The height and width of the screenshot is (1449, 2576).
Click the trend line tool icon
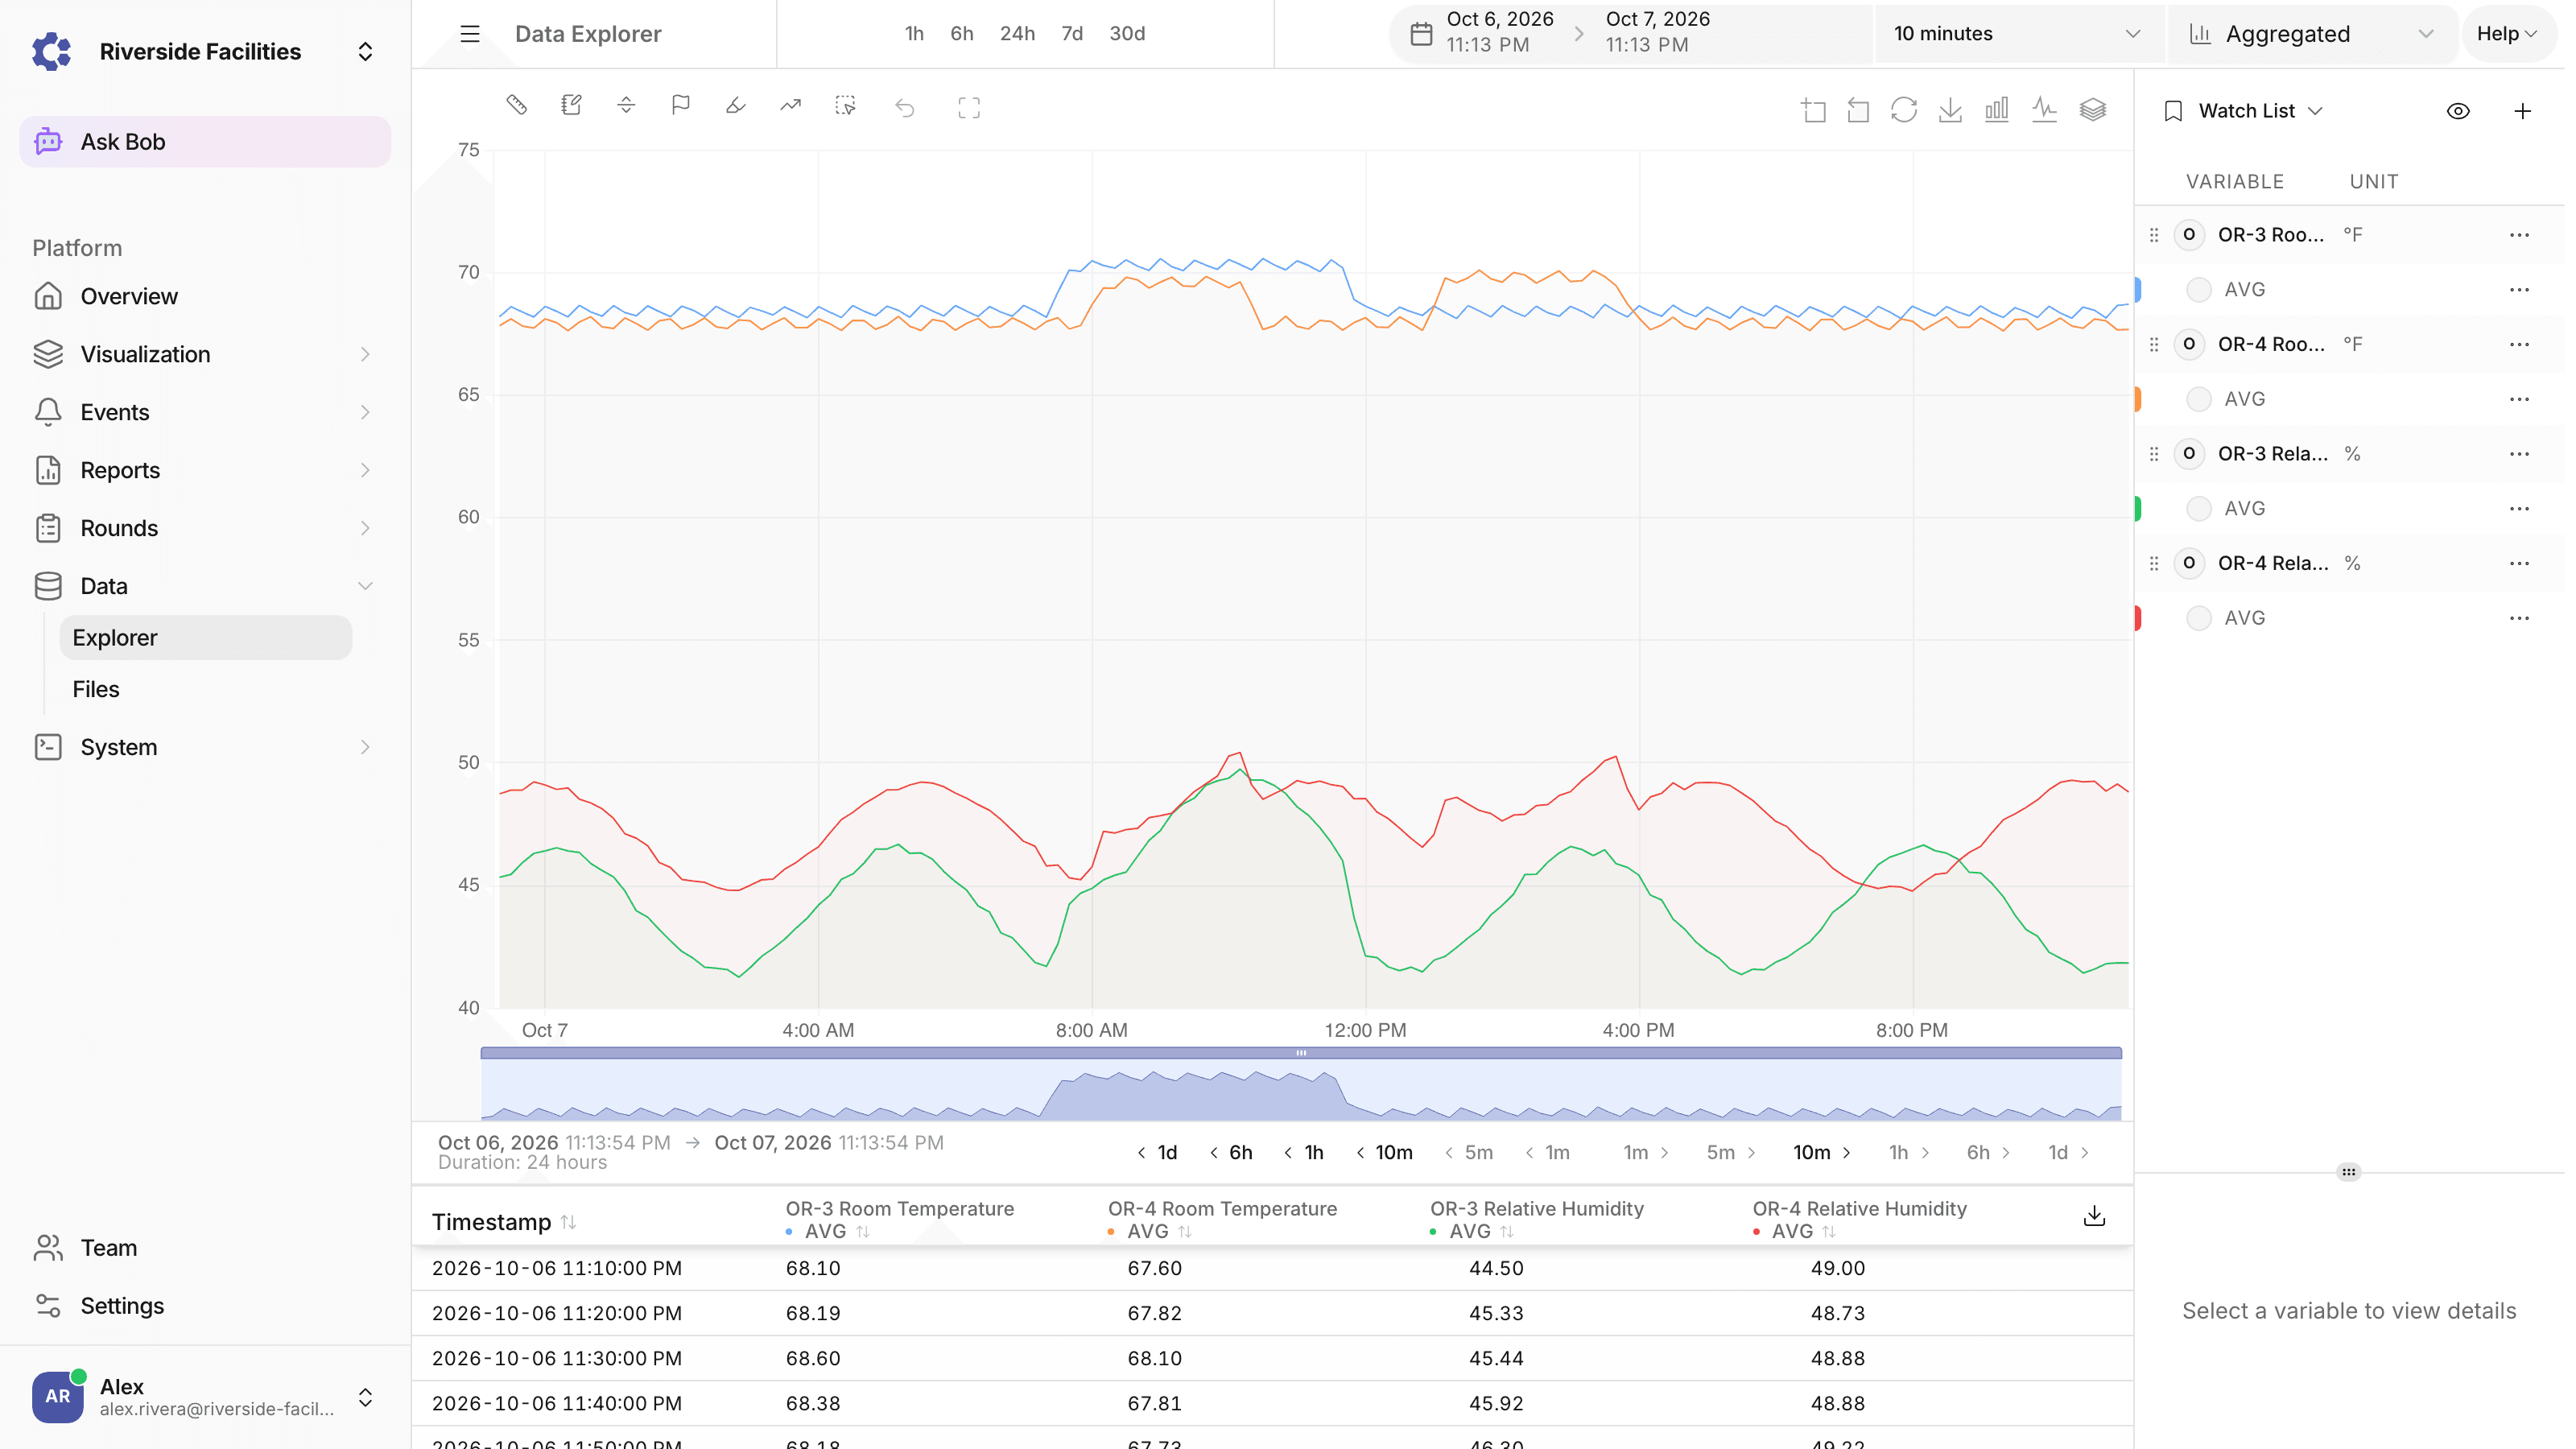point(791,105)
